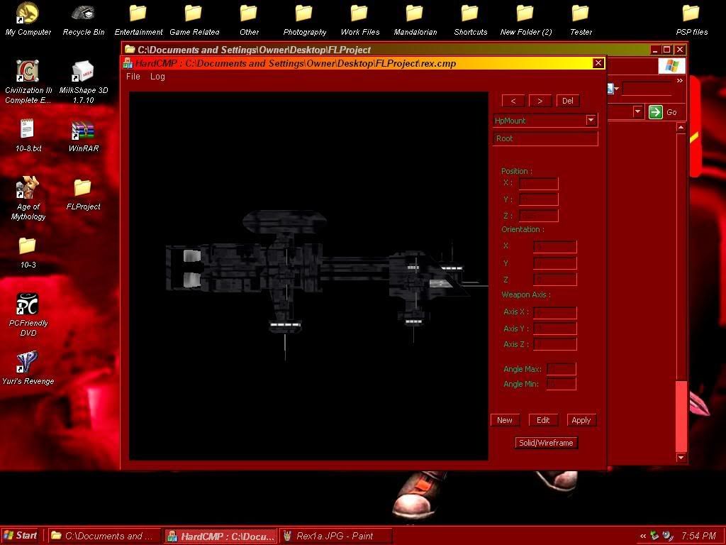The width and height of the screenshot is (726, 545).
Task: Open the Log menu
Action: [157, 77]
